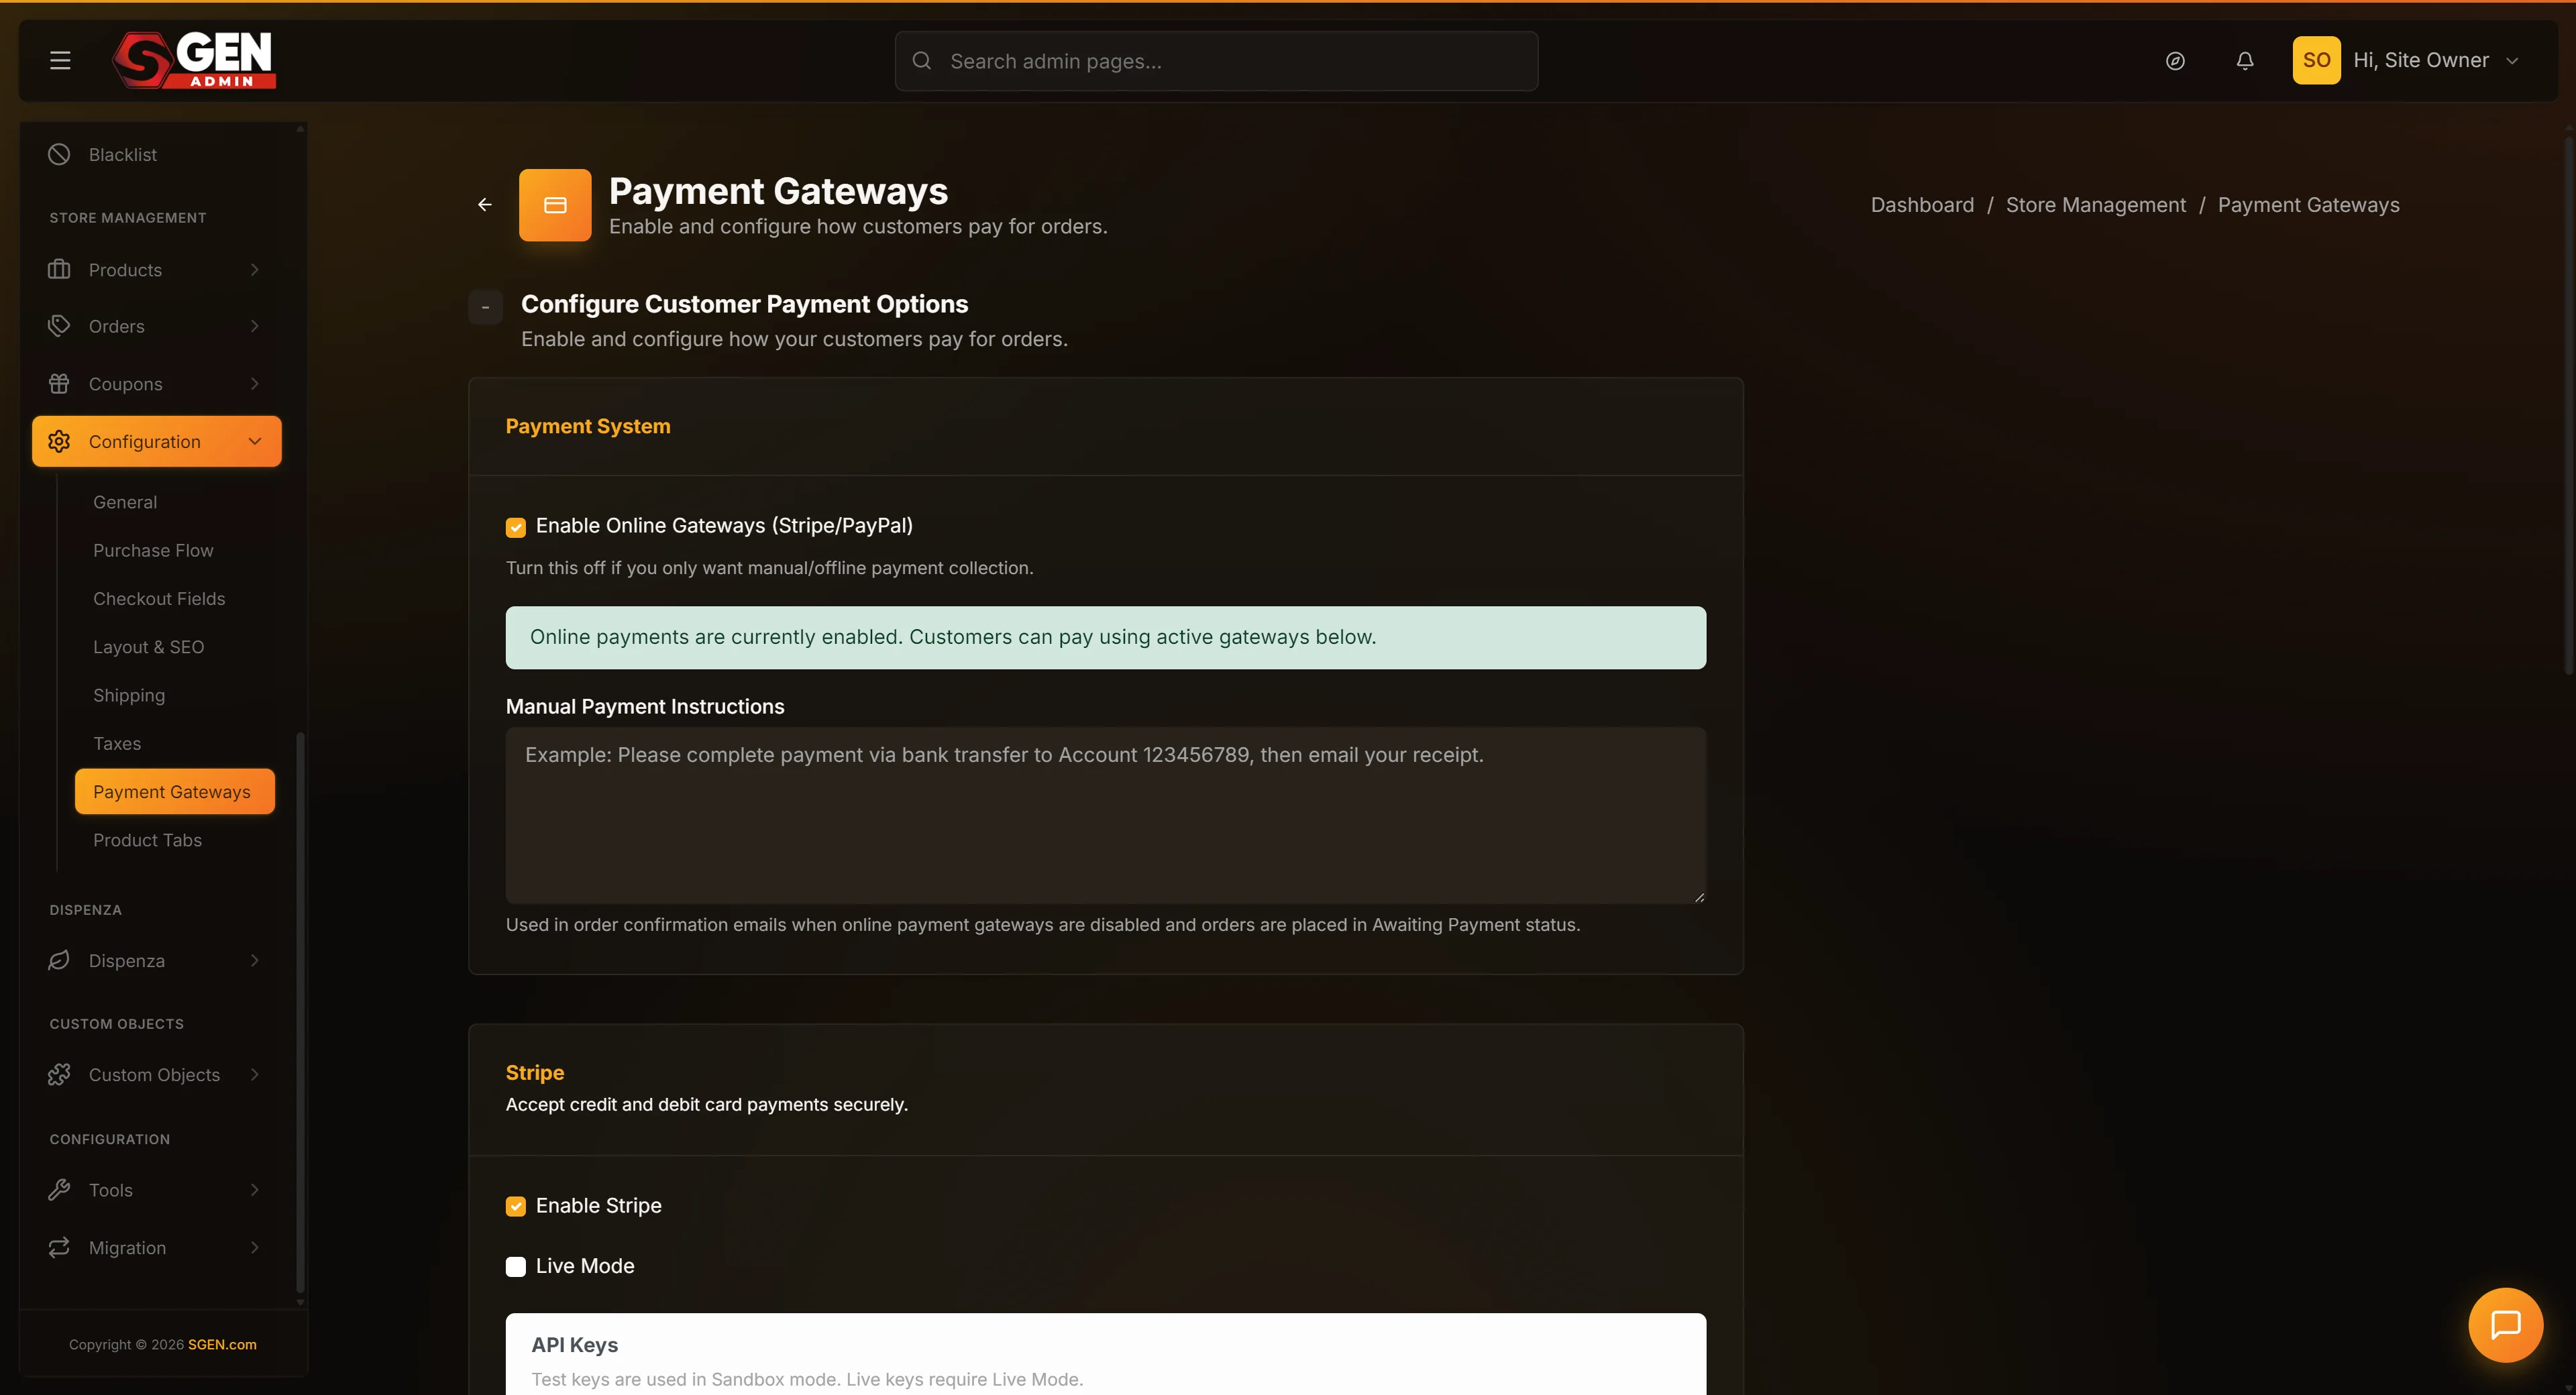
Task: Open the compass explore icon
Action: click(2175, 61)
